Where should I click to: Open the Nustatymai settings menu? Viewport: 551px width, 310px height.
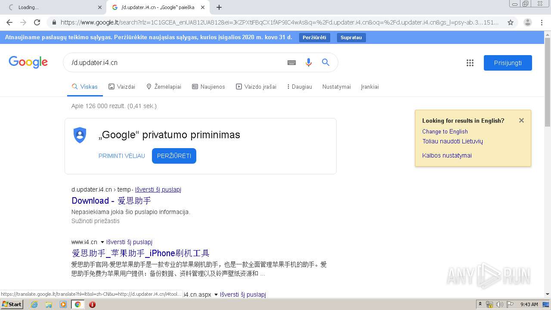pyautogui.click(x=337, y=87)
